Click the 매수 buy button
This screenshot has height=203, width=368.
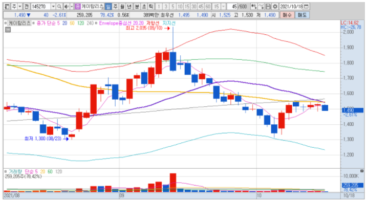(287, 15)
